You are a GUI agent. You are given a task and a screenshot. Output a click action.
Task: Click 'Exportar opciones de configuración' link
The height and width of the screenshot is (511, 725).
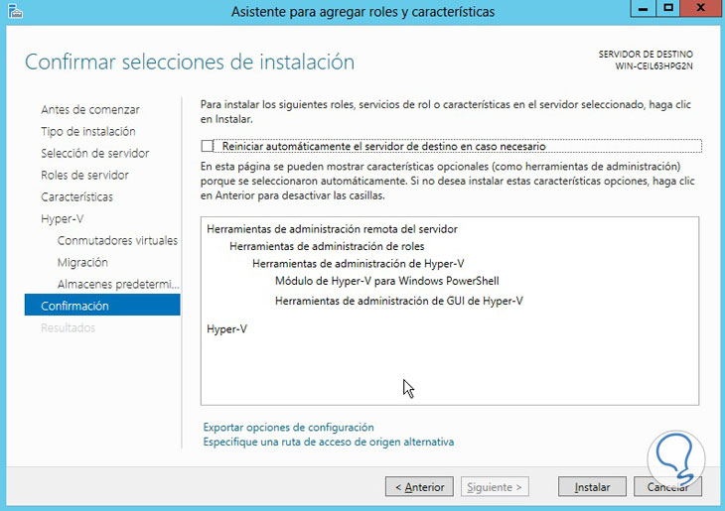click(289, 428)
